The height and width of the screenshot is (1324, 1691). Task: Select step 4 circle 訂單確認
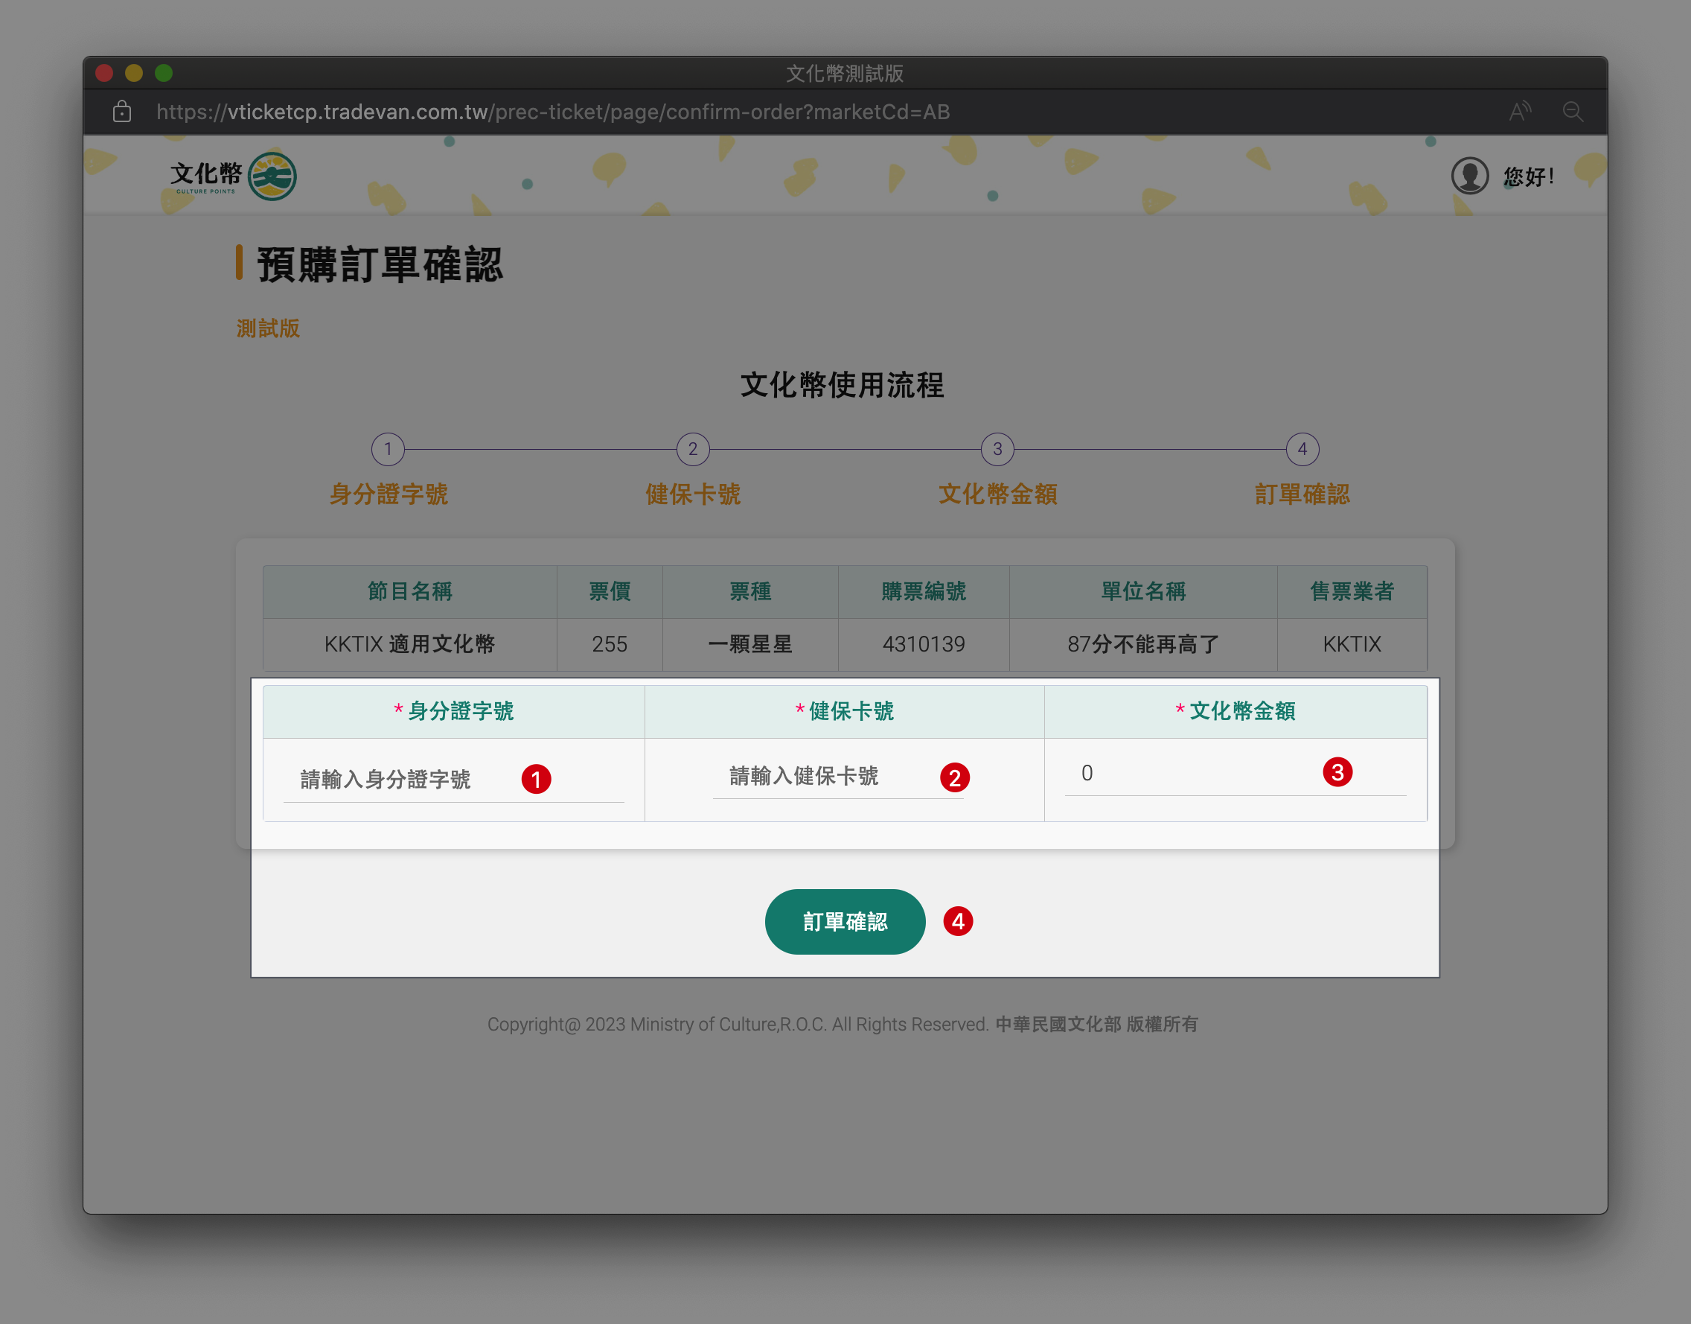(x=1302, y=449)
